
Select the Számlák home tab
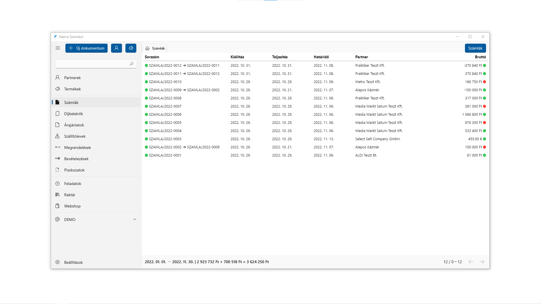(x=155, y=48)
